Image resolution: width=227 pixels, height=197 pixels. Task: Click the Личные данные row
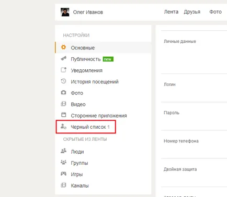click(x=194, y=52)
